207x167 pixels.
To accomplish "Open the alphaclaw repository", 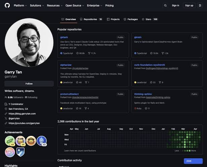I will click(66, 65).
